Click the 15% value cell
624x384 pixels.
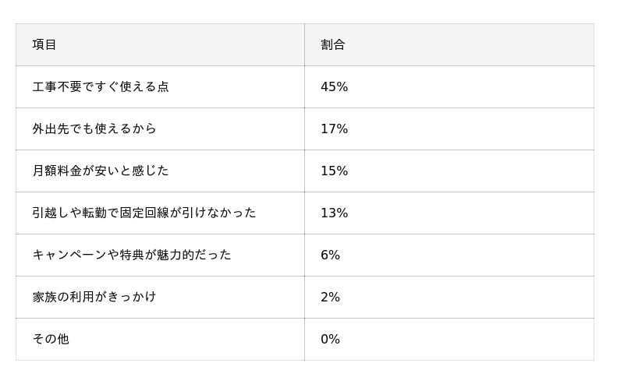pos(334,171)
